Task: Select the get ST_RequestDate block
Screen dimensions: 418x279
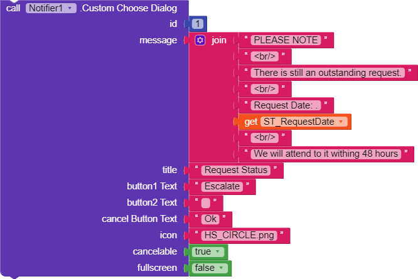Action: [x=292, y=122]
